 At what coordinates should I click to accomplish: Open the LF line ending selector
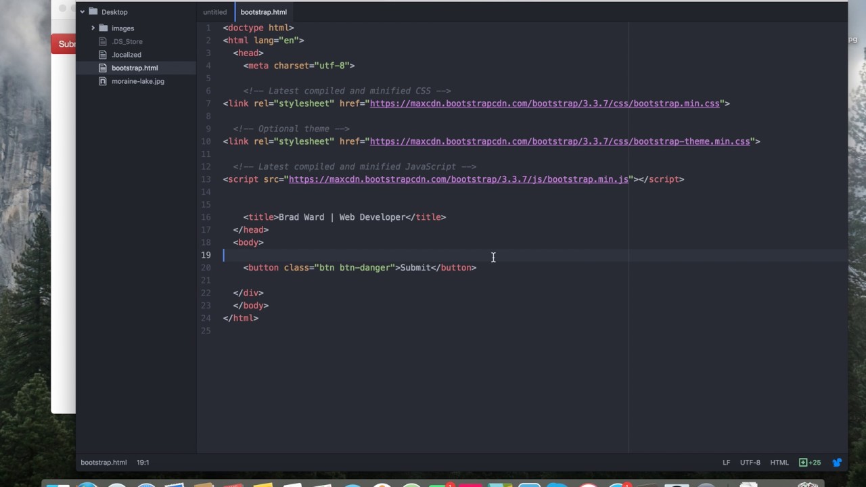pyautogui.click(x=726, y=463)
